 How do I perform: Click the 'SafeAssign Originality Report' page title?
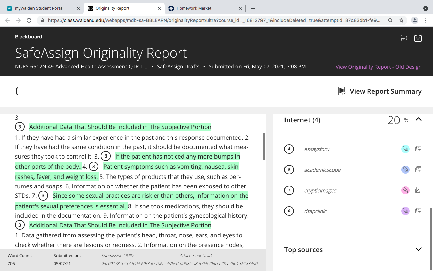[x=101, y=53]
